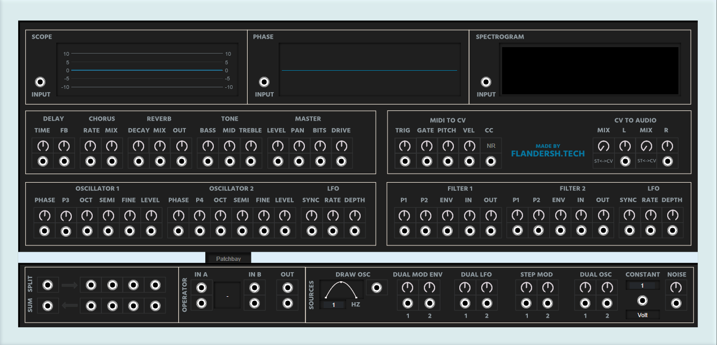Click the MIDI to CV PITCH jack
The height and width of the screenshot is (345, 717).
(448, 161)
